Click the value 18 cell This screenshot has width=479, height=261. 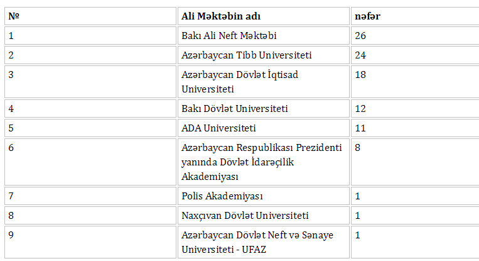(x=415, y=82)
